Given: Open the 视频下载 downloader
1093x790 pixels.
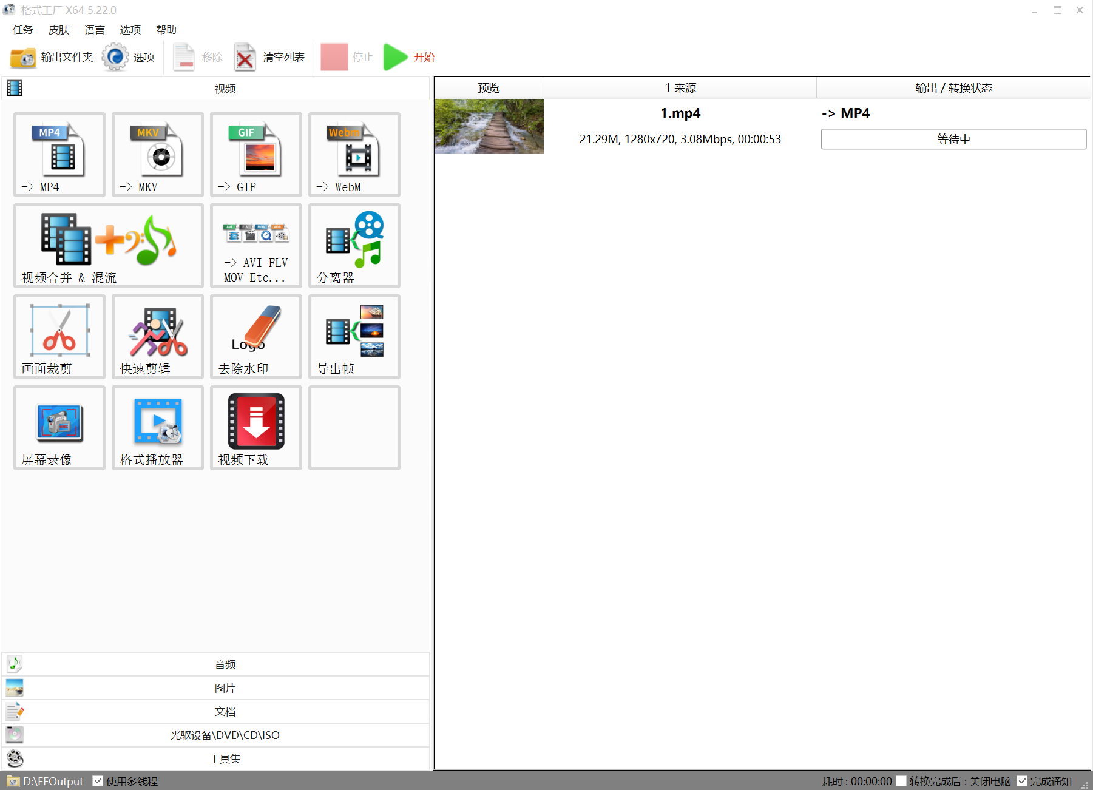Looking at the screenshot, I should [256, 428].
